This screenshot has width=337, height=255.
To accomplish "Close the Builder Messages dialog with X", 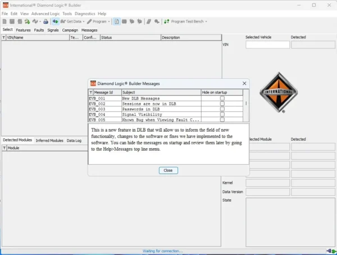I will point(244,83).
